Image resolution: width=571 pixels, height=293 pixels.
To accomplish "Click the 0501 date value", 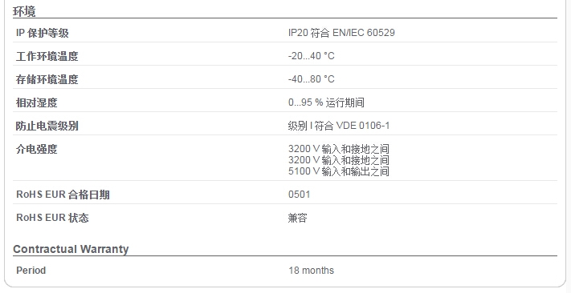I will point(300,195).
